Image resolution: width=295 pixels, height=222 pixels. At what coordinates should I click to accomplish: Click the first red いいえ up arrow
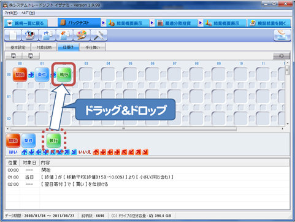coord(96,152)
